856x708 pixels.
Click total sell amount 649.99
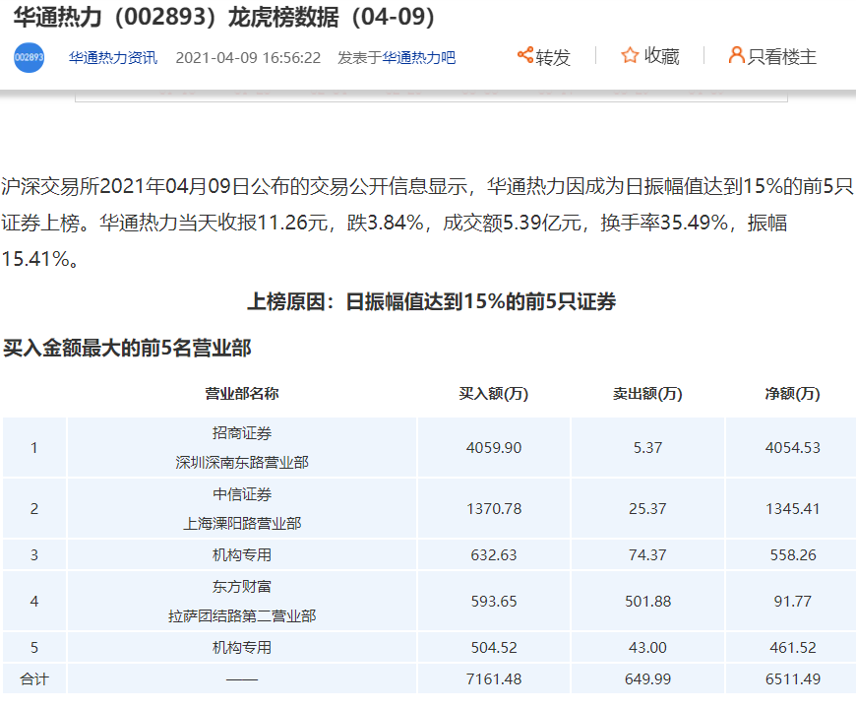(648, 679)
